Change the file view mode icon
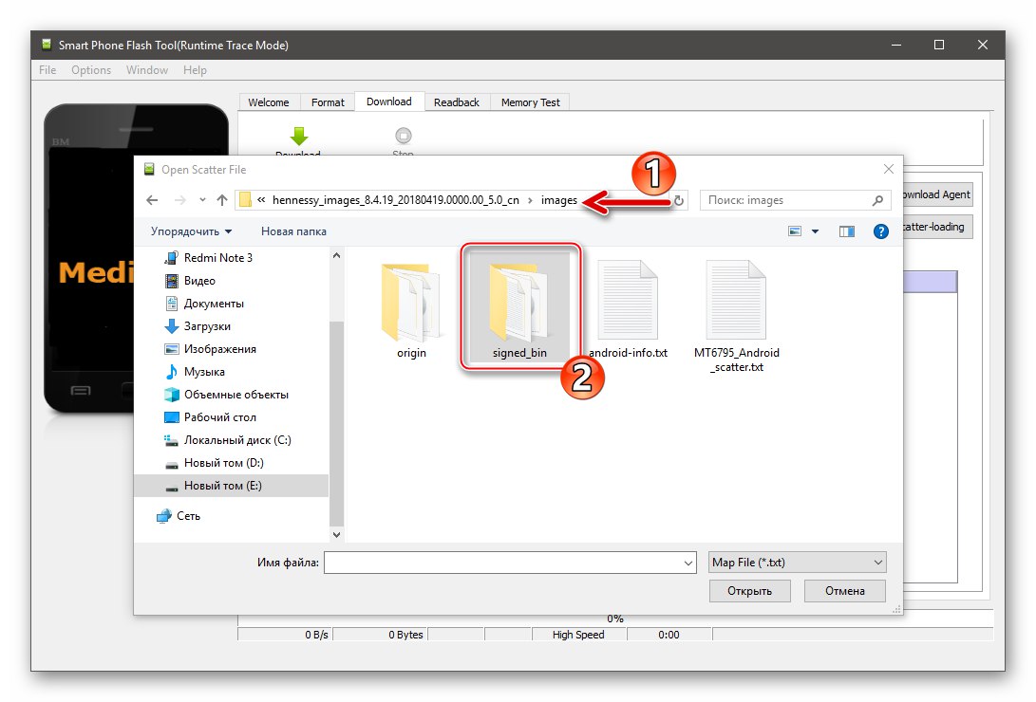The height and width of the screenshot is (702, 1036). coord(795,231)
